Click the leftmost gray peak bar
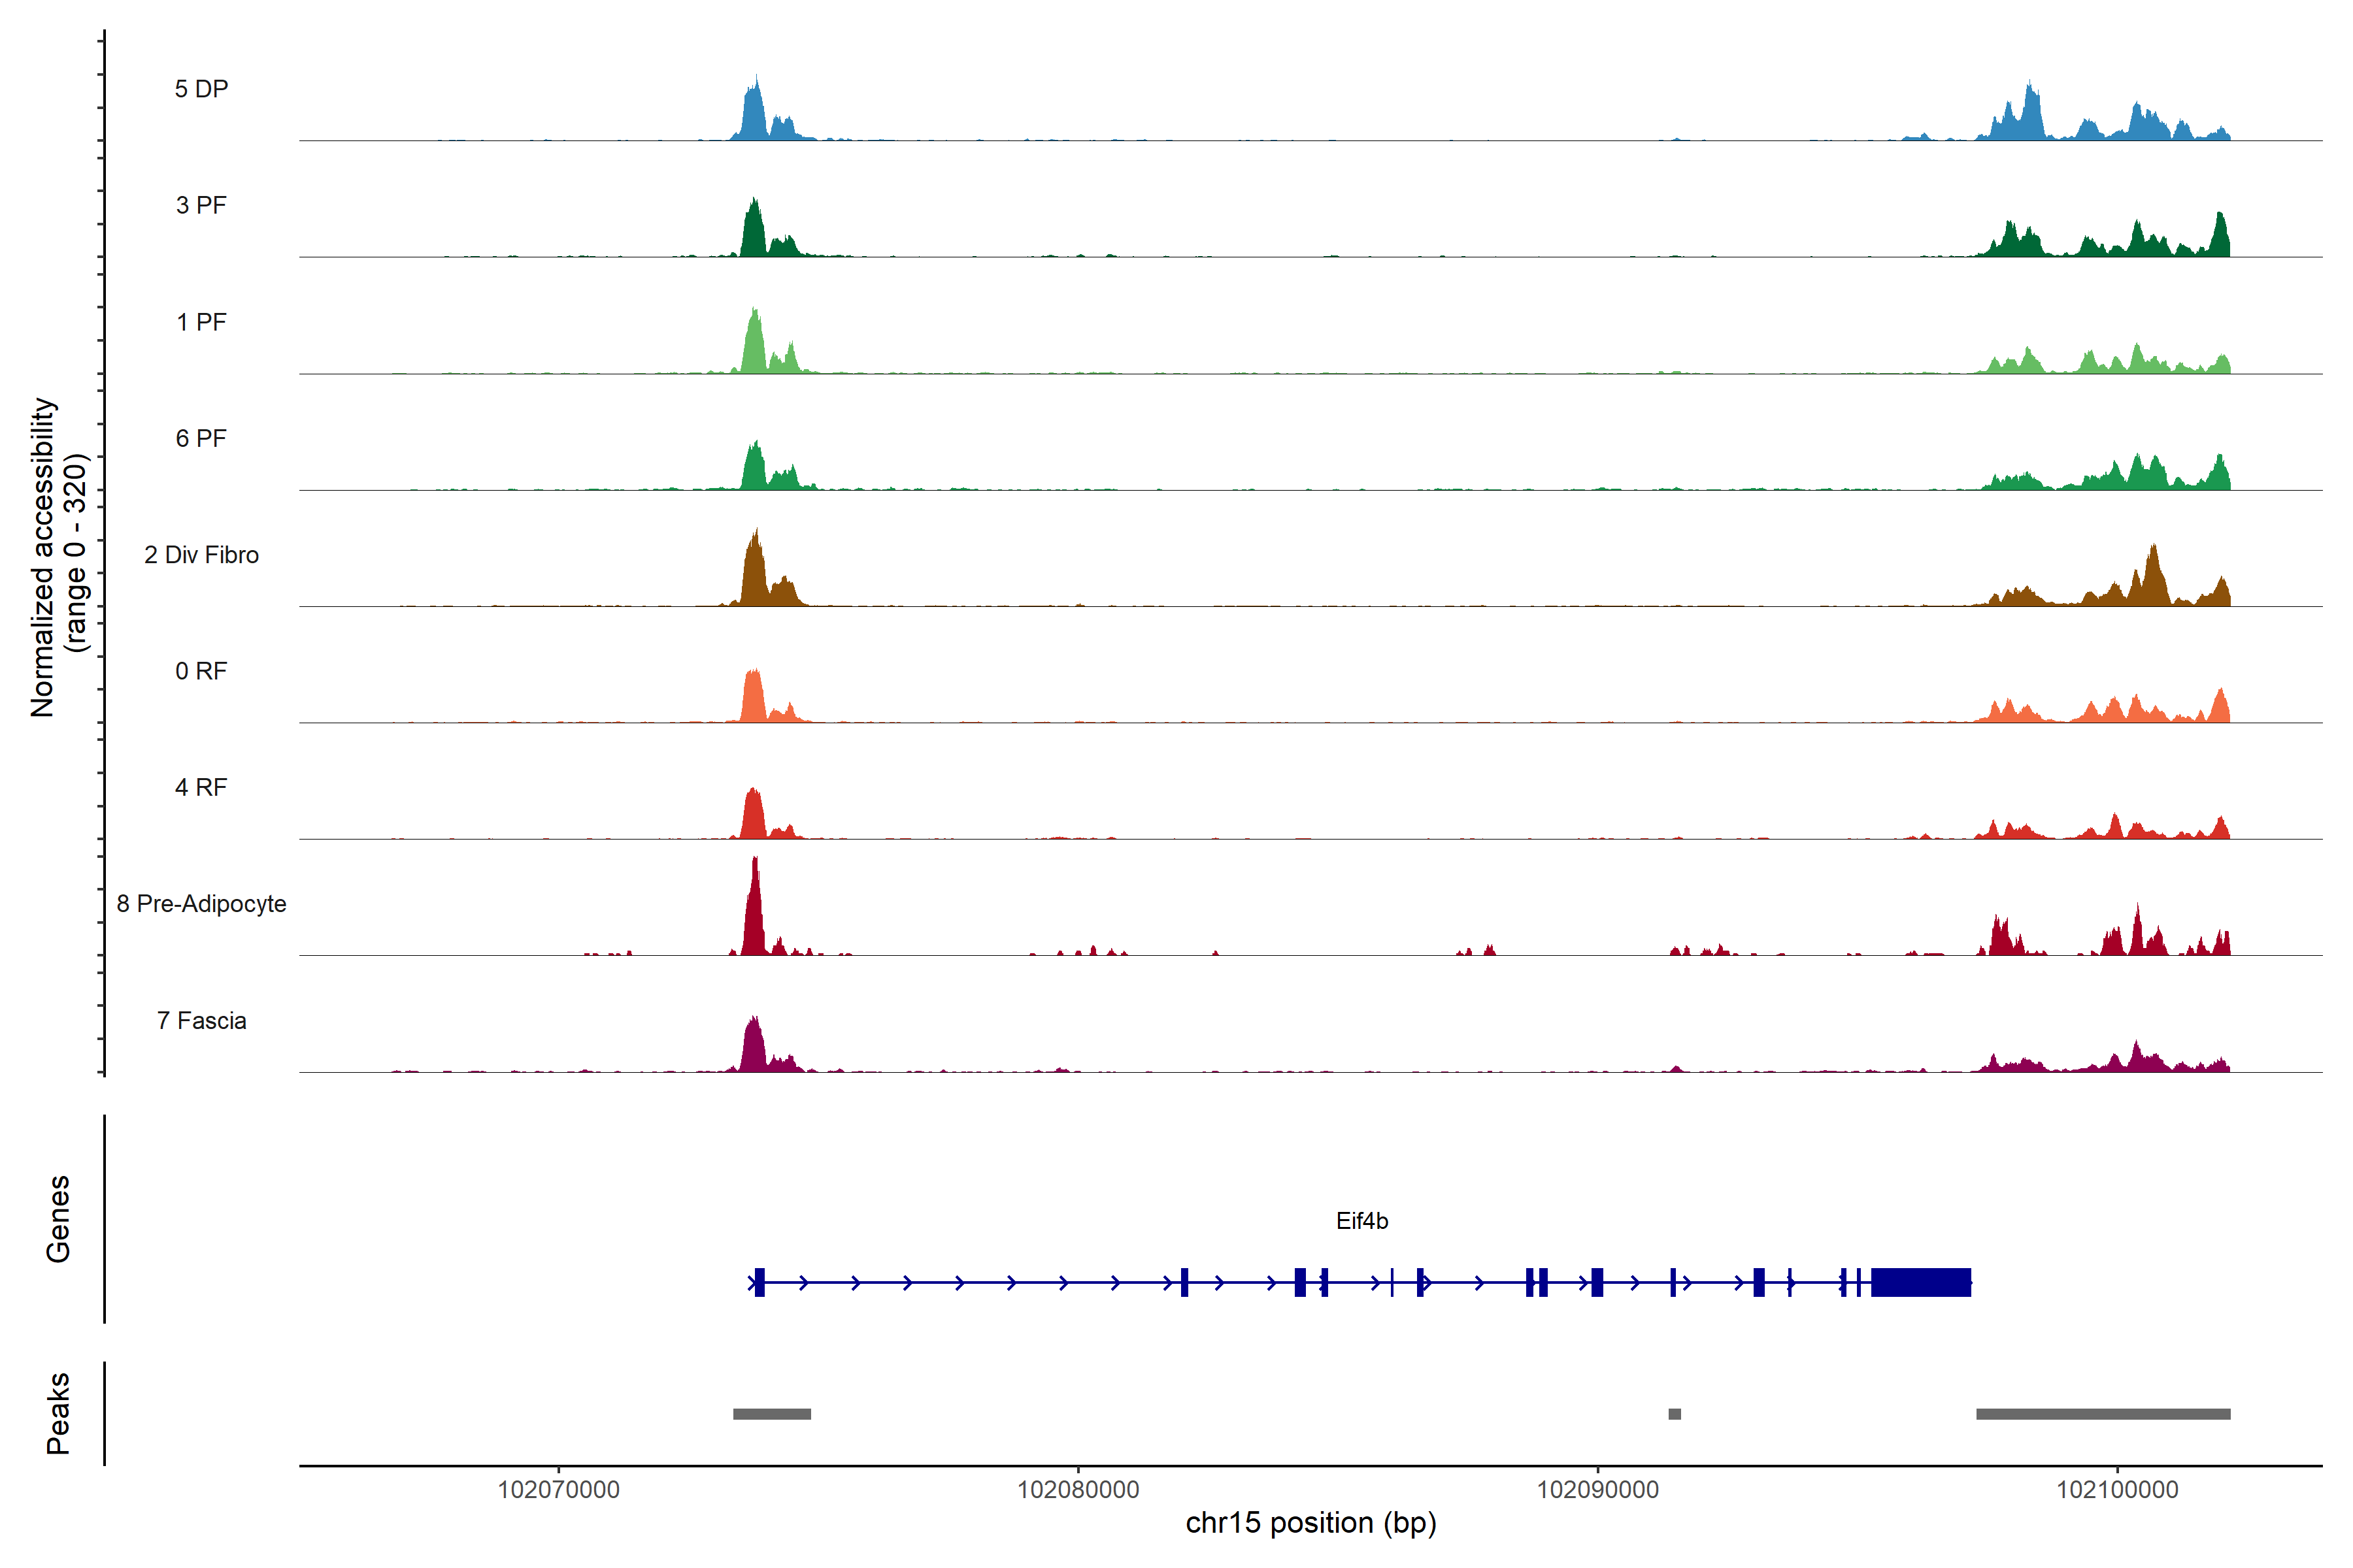 771,1414
